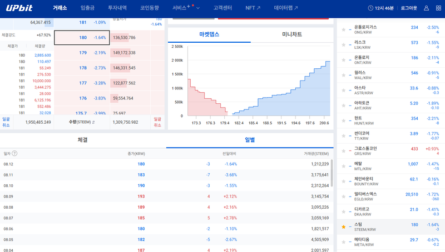445x252 pixels.
Task: Open the 리스크 LSK/KRW market
Action: 391,45
